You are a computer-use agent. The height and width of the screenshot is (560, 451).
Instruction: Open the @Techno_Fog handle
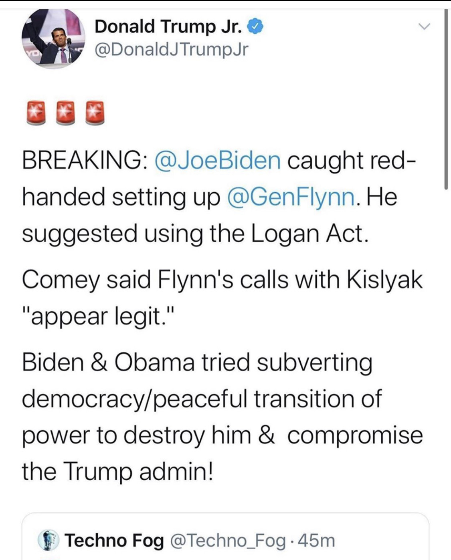[x=228, y=540]
